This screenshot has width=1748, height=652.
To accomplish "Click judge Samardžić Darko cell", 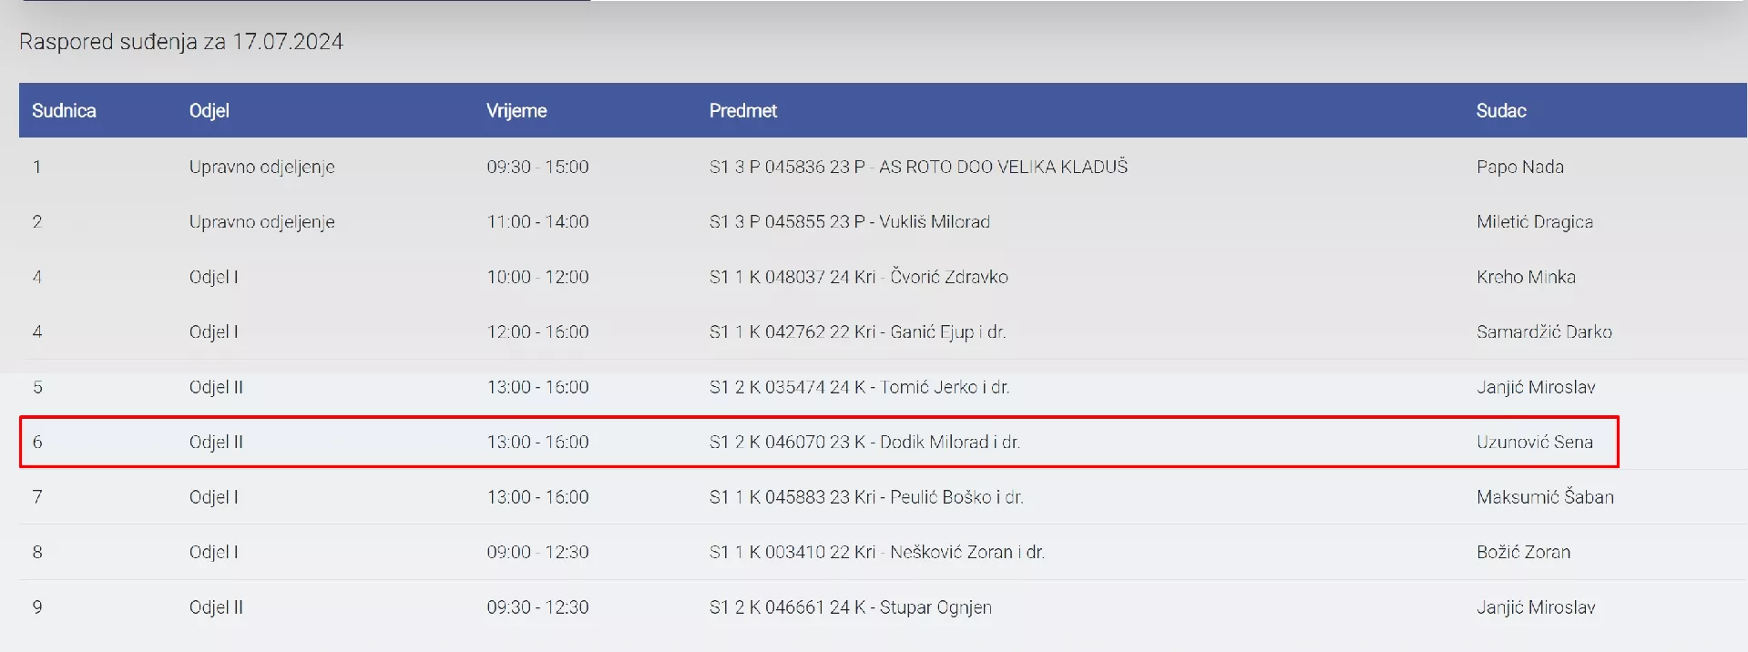I will click(x=1543, y=332).
